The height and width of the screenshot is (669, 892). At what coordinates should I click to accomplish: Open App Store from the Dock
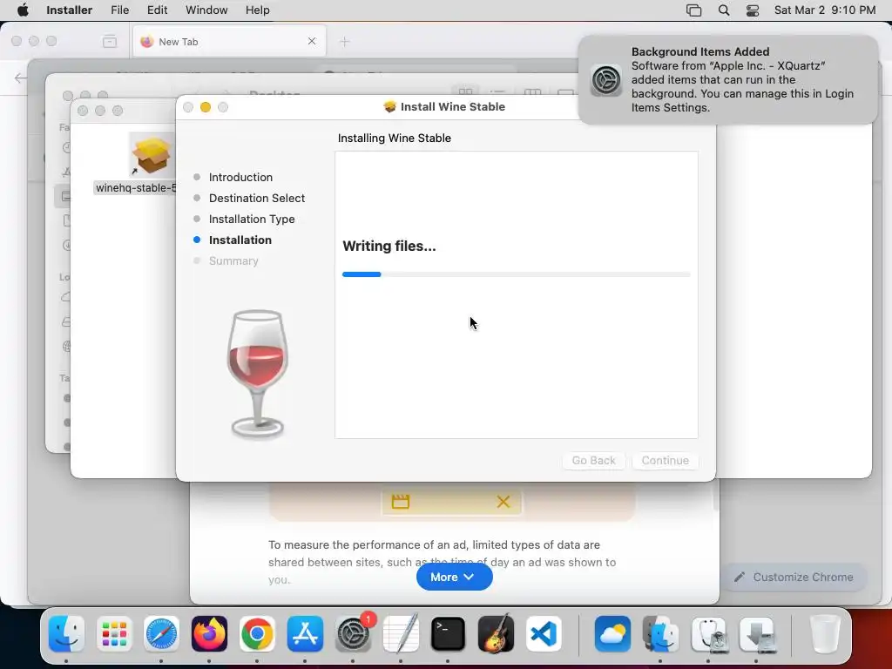[x=305, y=634]
